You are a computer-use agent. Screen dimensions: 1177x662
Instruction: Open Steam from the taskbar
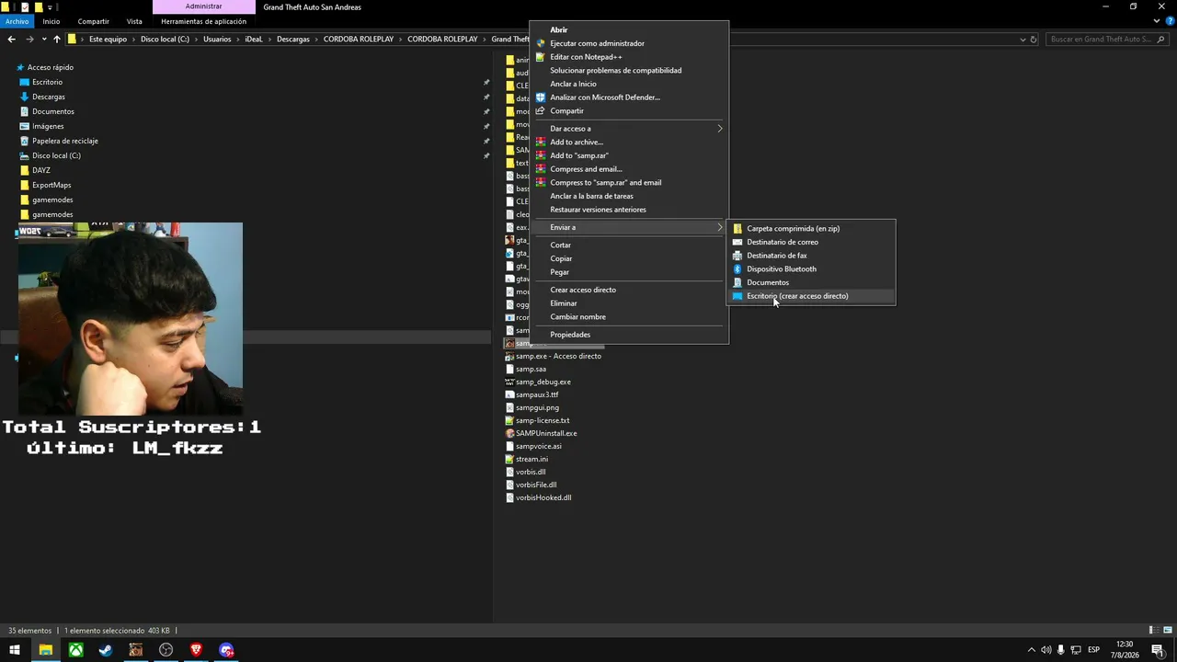tap(106, 650)
